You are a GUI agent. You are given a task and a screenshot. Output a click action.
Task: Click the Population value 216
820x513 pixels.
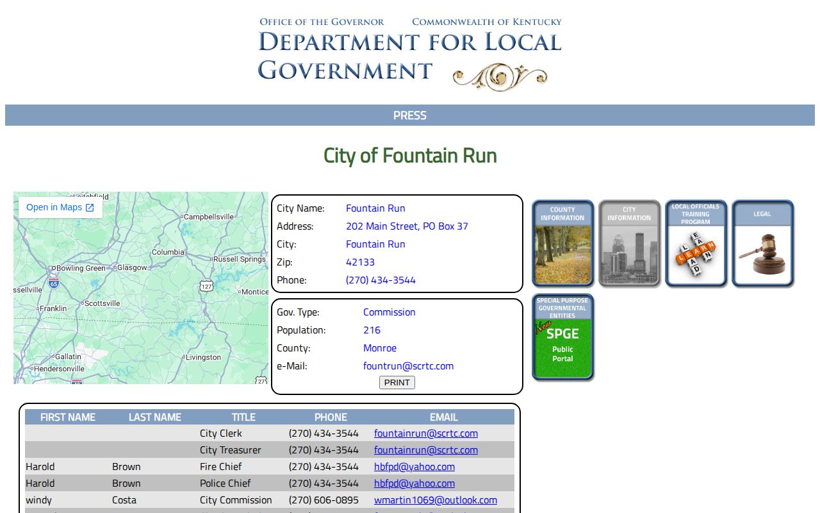pos(372,330)
